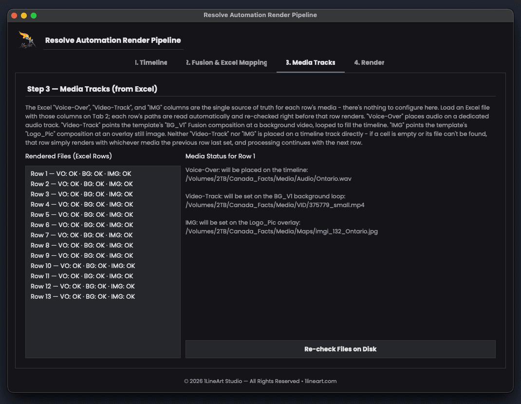521x404 pixels.
Task: Select Row 10 in the rendered files list
Action: click(x=103, y=266)
